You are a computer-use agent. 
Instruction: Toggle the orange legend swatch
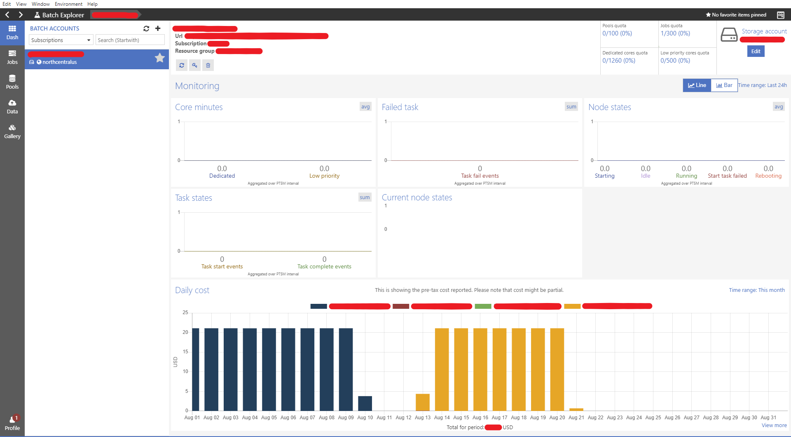pyautogui.click(x=572, y=306)
